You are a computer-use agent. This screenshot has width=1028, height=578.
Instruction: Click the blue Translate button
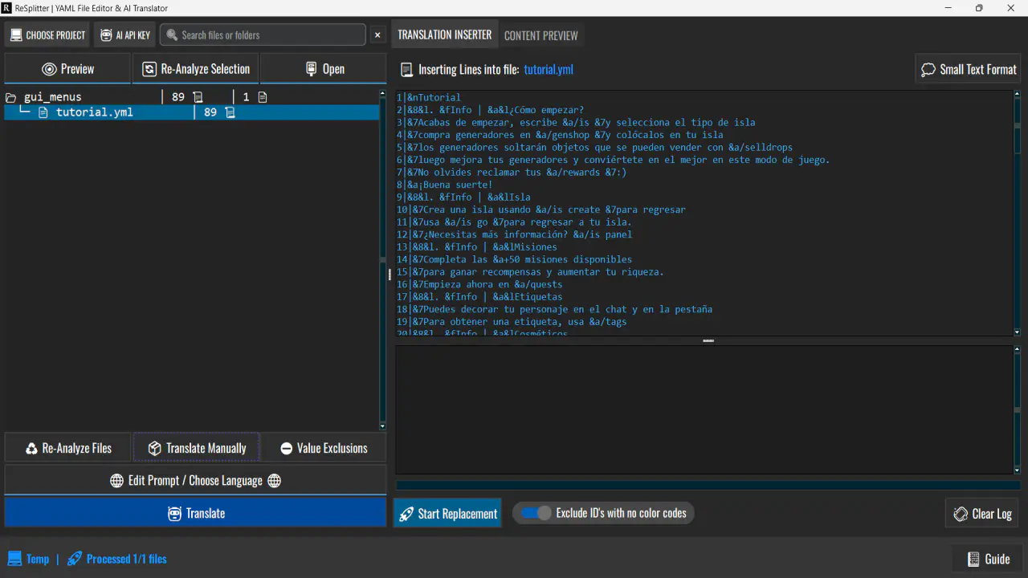[196, 513]
